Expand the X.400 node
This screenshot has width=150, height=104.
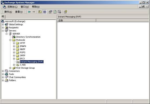click(14, 65)
